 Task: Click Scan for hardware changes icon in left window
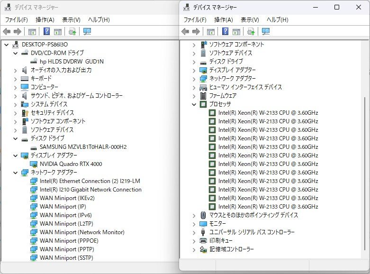(x=87, y=31)
